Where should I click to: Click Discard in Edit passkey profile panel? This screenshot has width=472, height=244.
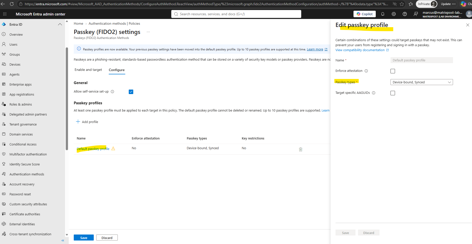coord(369,233)
